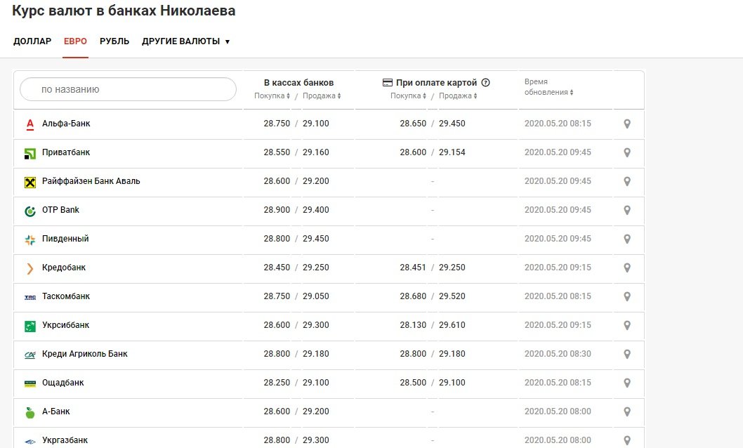
Task: Sort by card payment Покупка column
Action: 408,95
